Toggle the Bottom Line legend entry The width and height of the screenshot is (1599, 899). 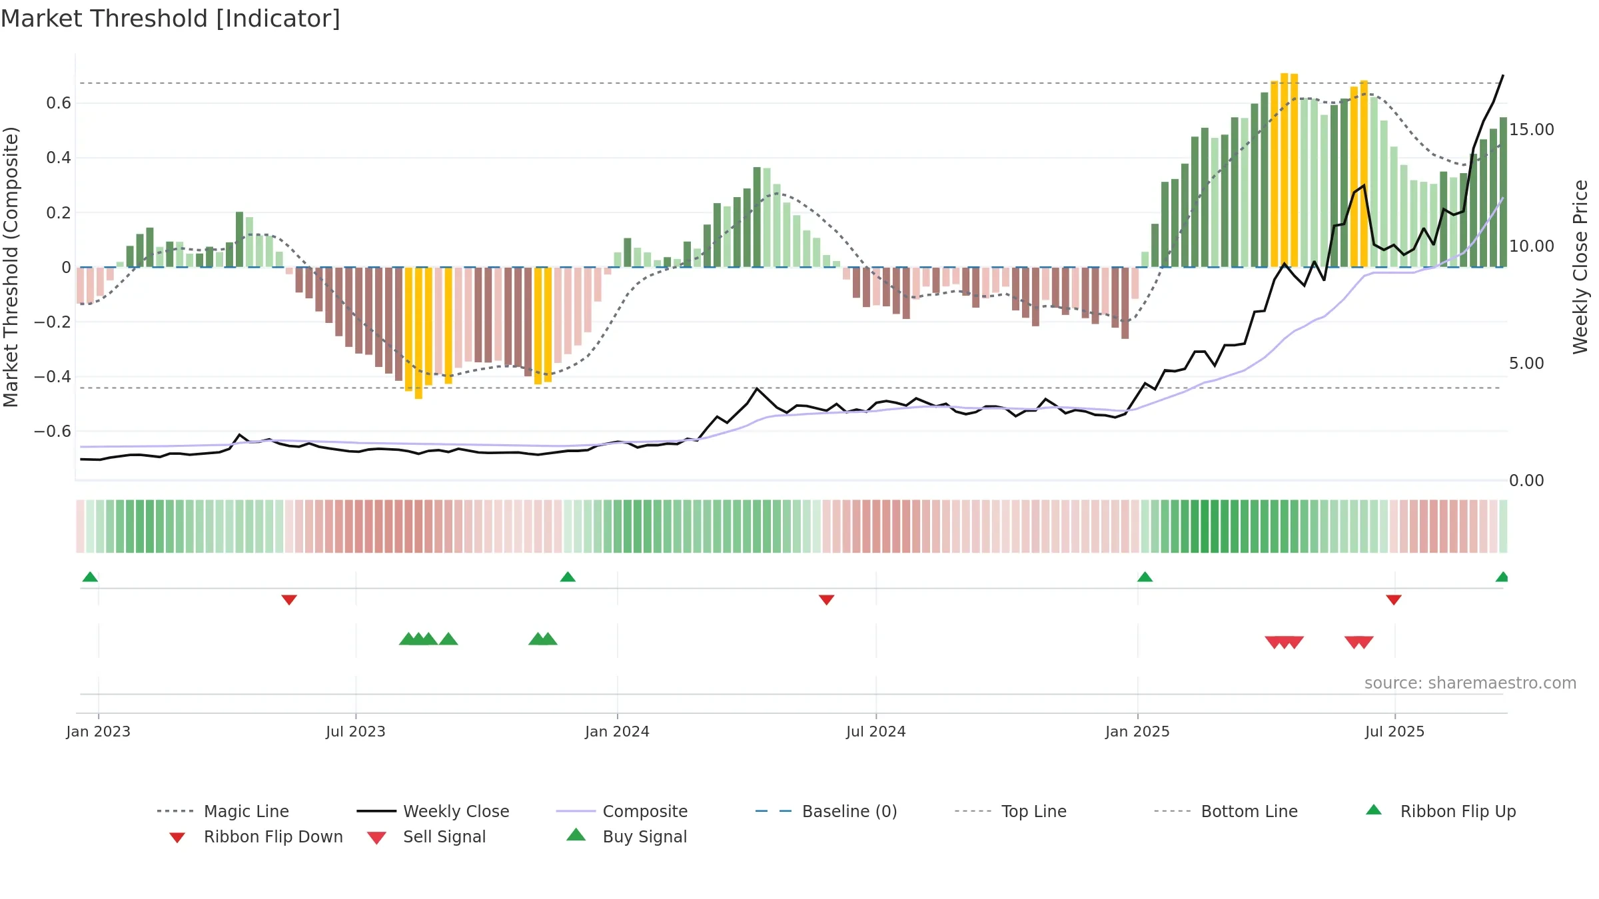(1226, 811)
